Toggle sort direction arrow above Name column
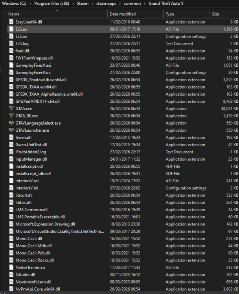Image resolution: width=239 pixels, height=294 pixels. tap(57, 11)
